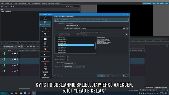Click the create folder icon in project bin

[6, 6]
